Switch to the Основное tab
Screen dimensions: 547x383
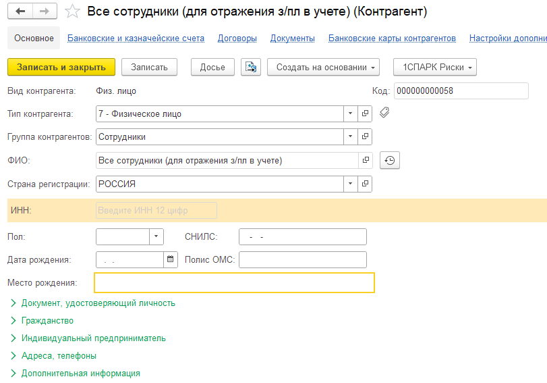pos(34,38)
